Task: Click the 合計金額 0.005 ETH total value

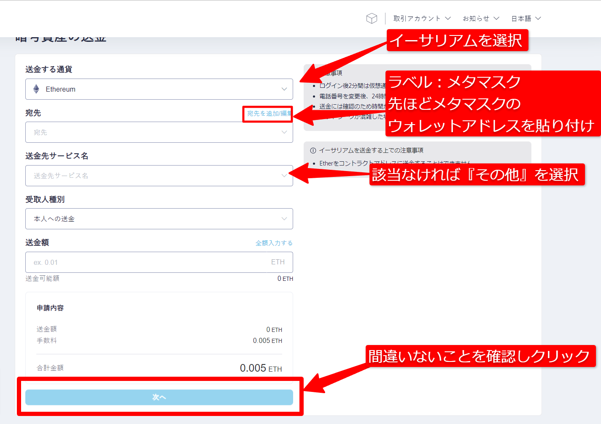Action: [x=261, y=368]
